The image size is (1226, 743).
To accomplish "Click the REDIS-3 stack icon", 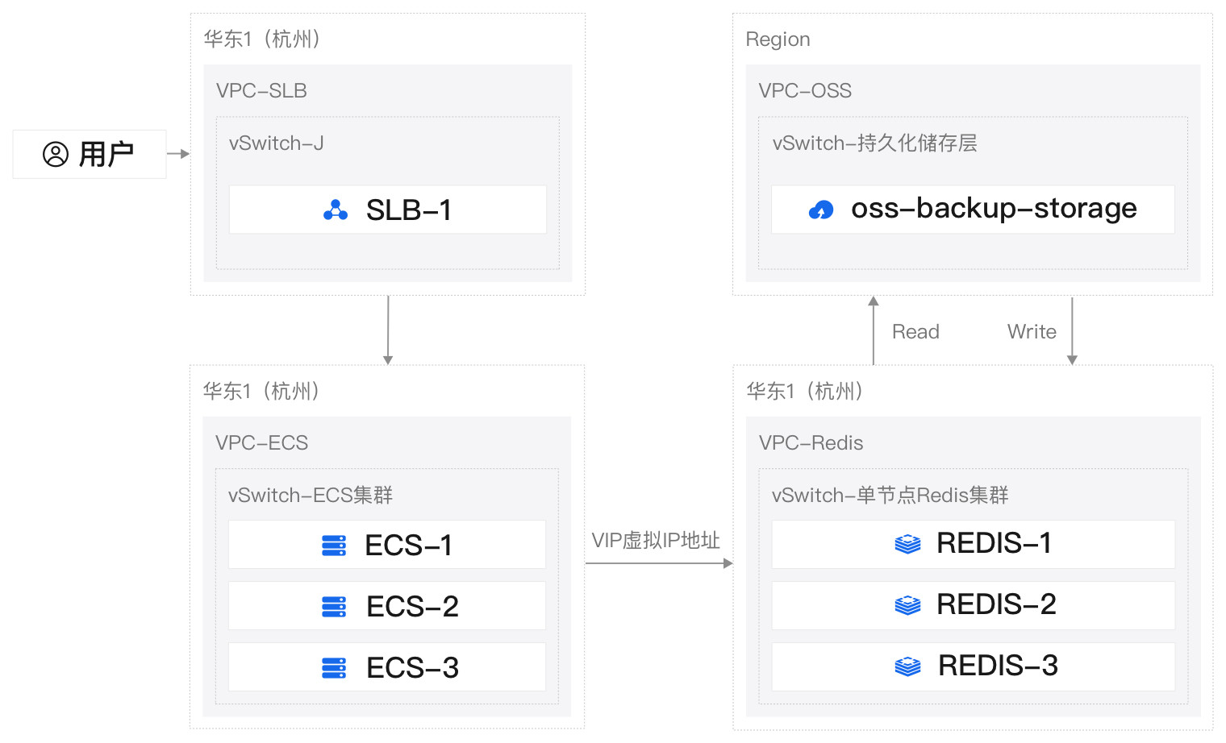I will (907, 666).
